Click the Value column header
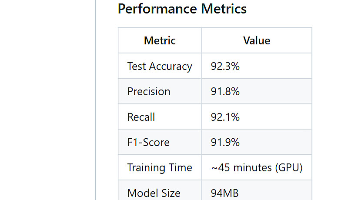 point(257,41)
